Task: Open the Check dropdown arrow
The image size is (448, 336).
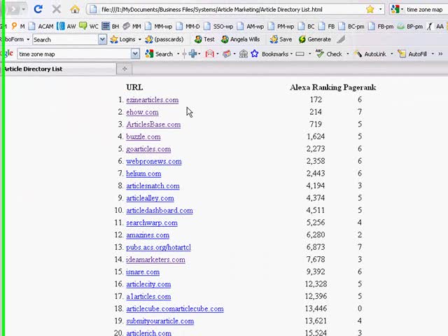Action: tap(347, 54)
